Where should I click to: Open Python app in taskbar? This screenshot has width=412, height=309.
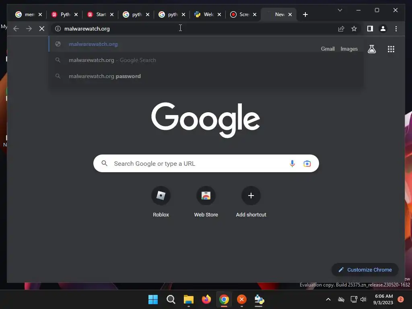pos(260,299)
